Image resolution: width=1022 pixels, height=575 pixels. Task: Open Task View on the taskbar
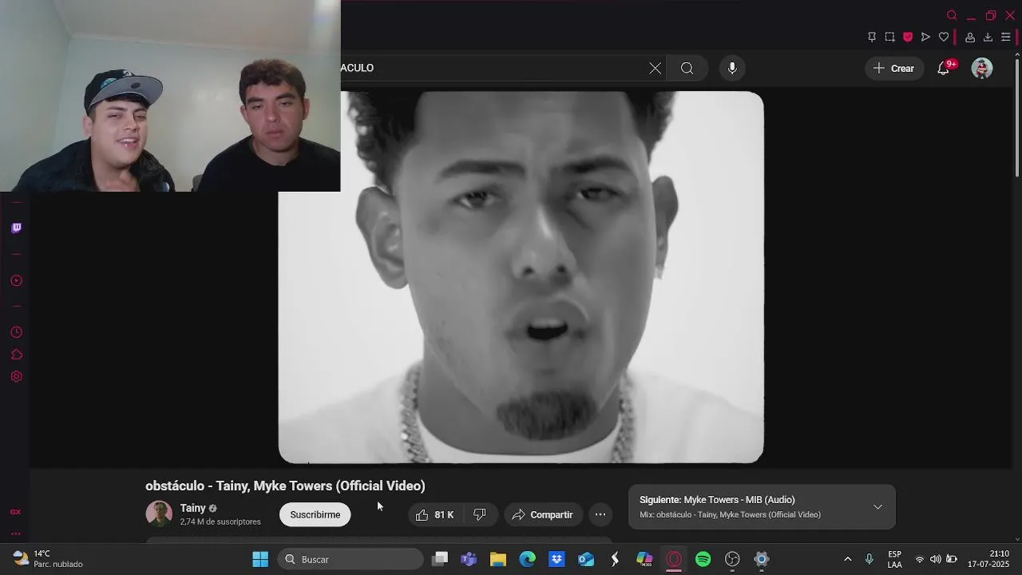click(440, 559)
